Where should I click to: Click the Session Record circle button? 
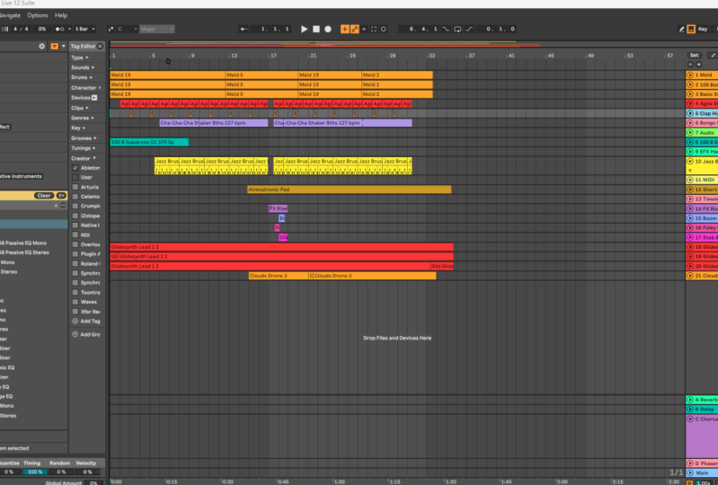[x=384, y=29]
